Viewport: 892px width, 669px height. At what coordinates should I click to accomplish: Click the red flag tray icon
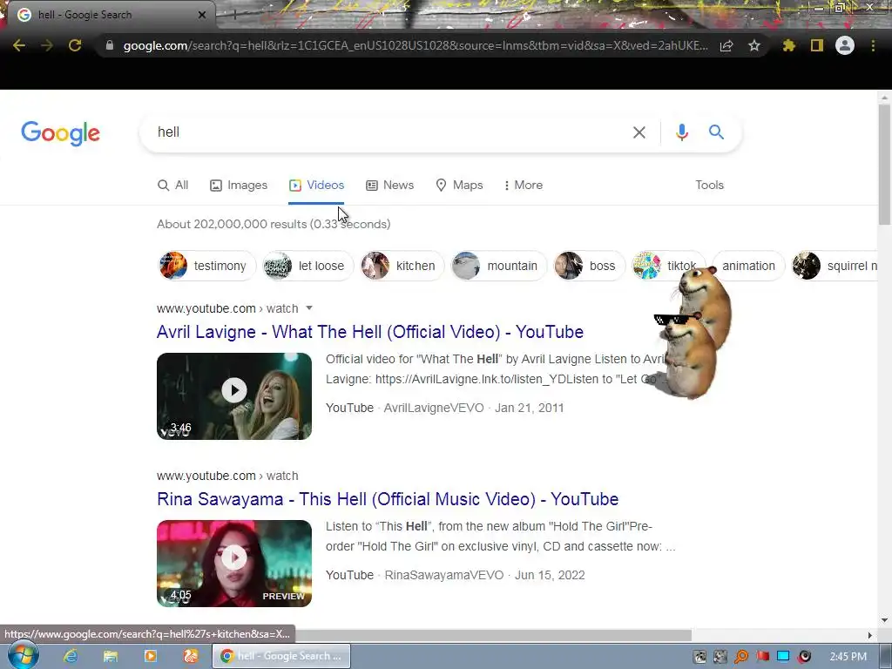[x=762, y=657]
